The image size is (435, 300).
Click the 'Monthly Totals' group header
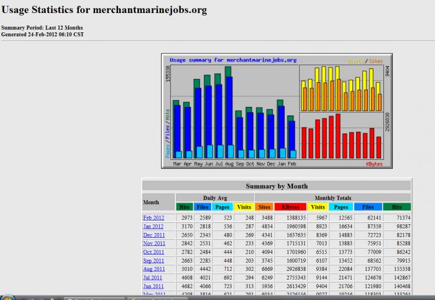tap(333, 198)
